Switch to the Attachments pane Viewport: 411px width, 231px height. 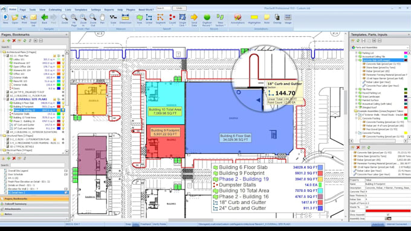[x=34, y=209]
